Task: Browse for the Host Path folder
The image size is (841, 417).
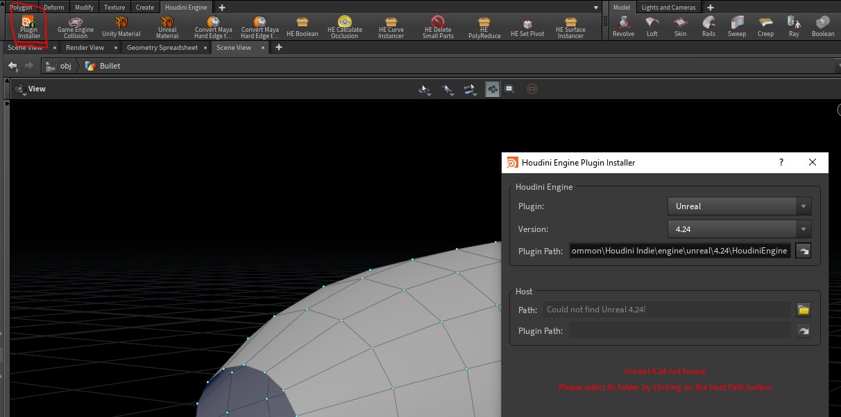Action: (x=804, y=310)
